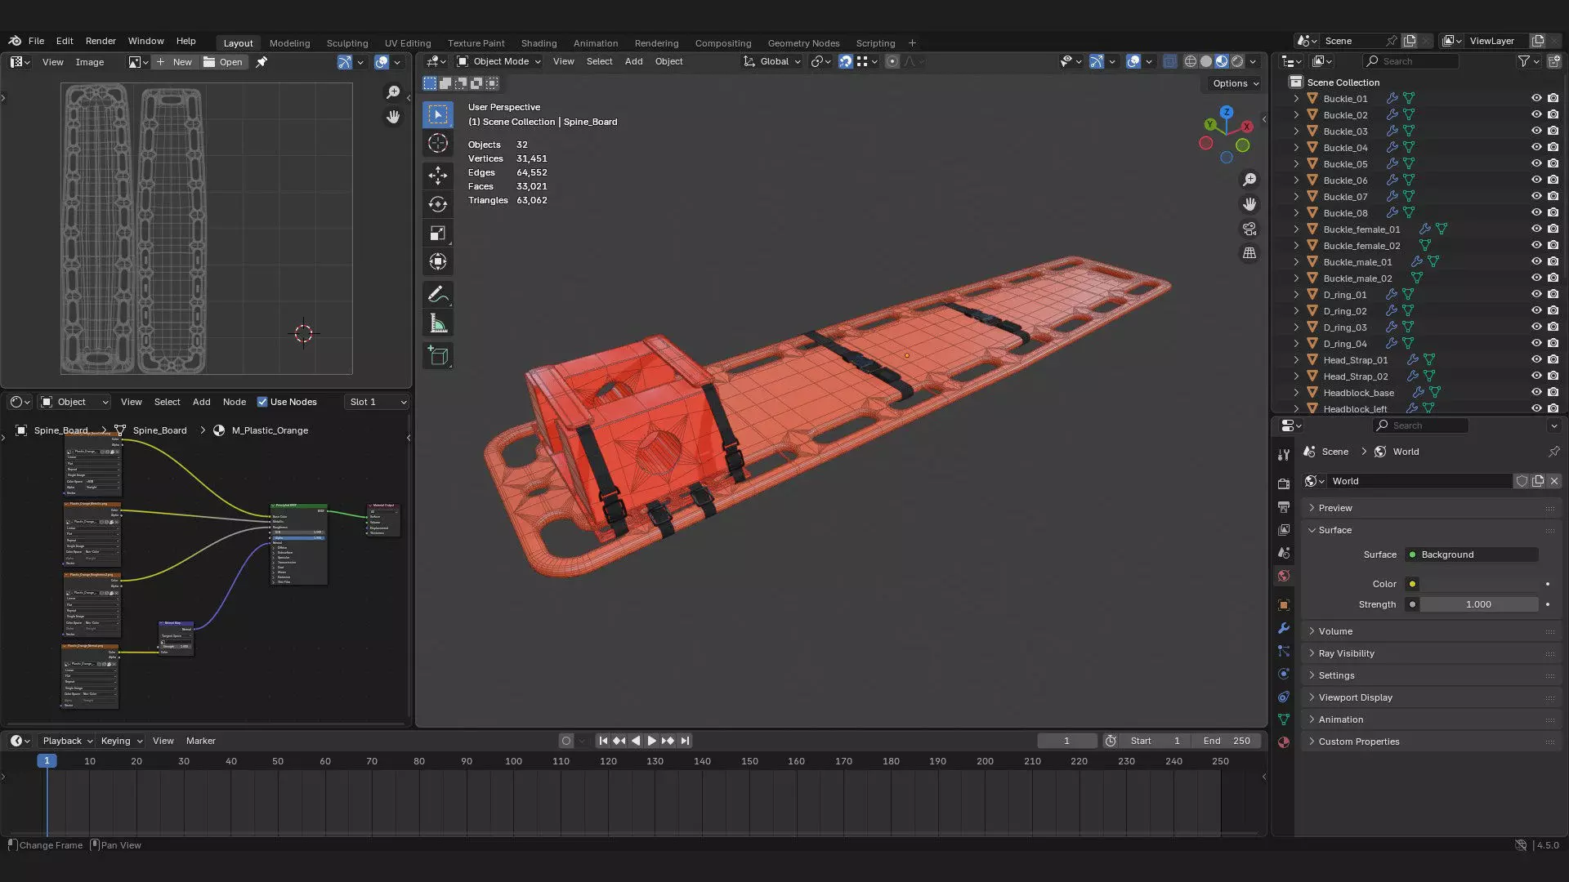Expand the Volume panel

tap(1335, 631)
